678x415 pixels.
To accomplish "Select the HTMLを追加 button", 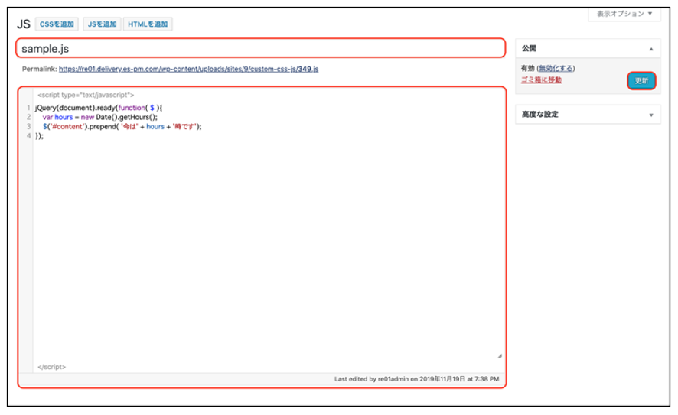I will [148, 24].
